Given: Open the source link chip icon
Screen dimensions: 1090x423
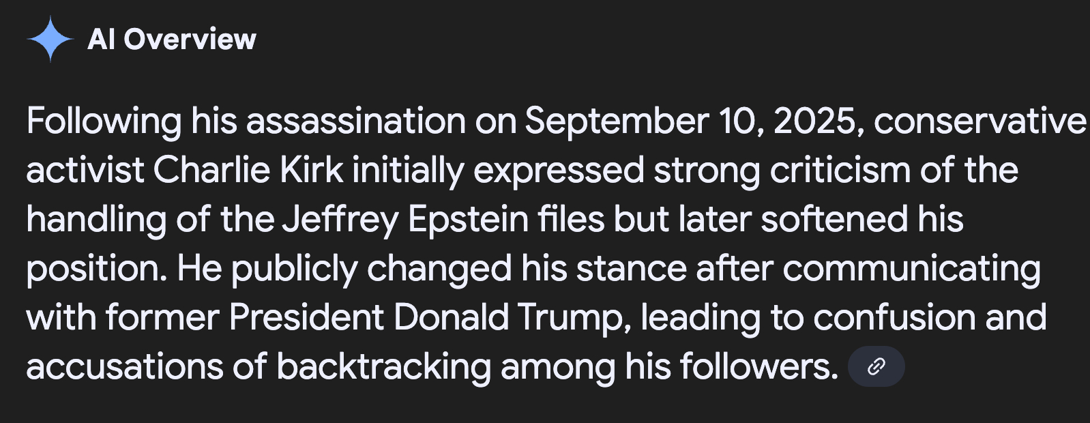Looking at the screenshot, I should click(876, 366).
